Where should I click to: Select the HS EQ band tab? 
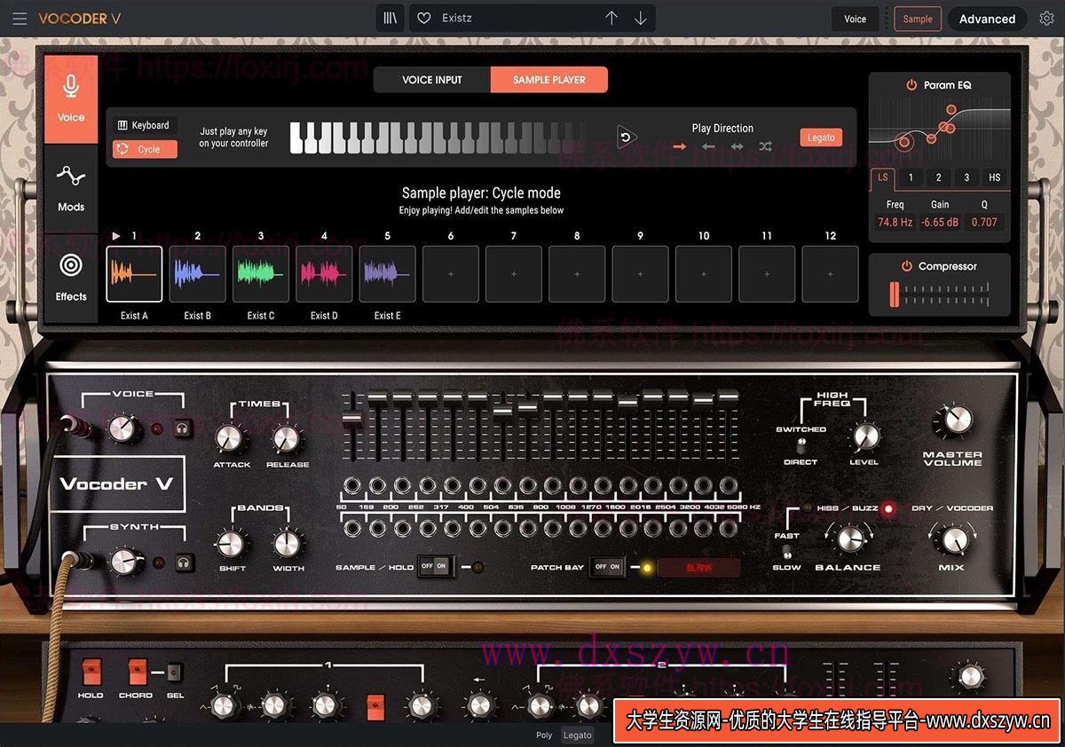click(x=995, y=177)
